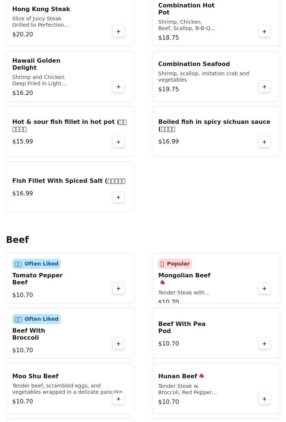Add Beef With Broccoli to order

(118, 344)
